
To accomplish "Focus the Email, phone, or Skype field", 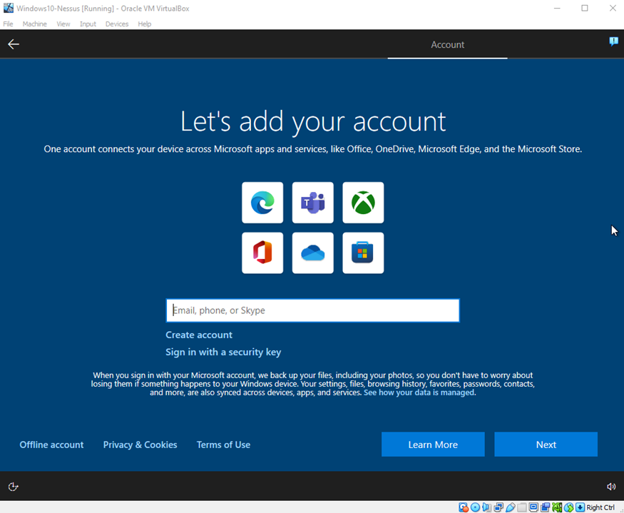I will (312, 310).
